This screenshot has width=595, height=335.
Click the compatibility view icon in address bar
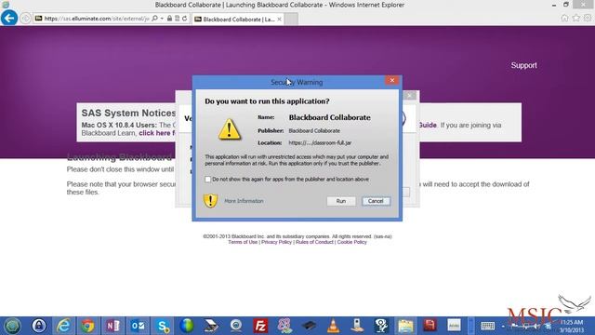click(x=177, y=19)
